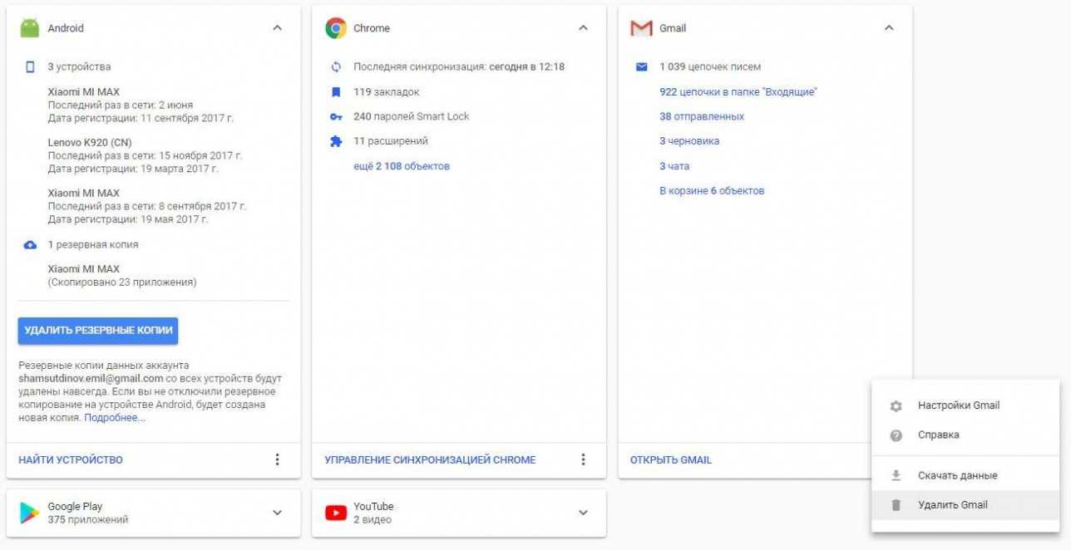Open the Android card three-dot menu

(x=277, y=459)
